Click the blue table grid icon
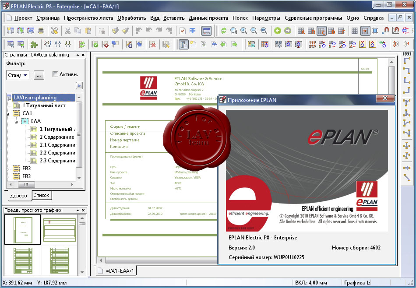Viewport: 416px width, 288px height. pos(193,31)
